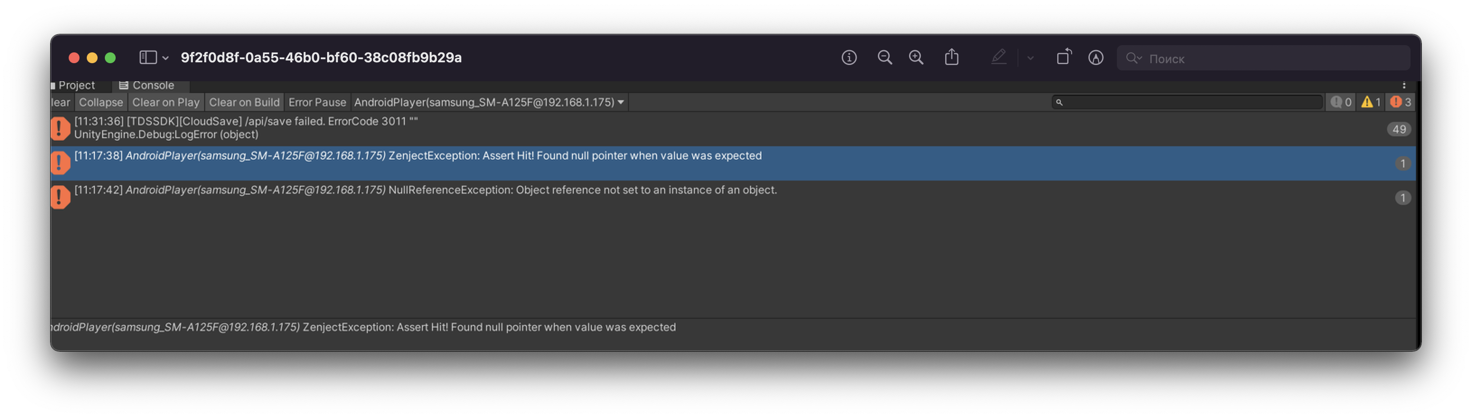The image size is (1472, 418).
Task: Click the Markup pencil icon
Action: 999,58
